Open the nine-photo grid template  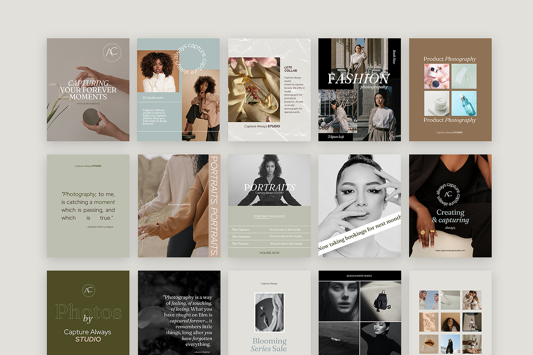450,313
